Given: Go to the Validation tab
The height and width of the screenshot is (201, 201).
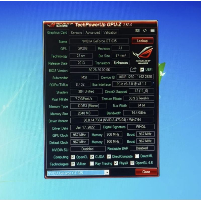Looking at the screenshot, I should pos(110,32).
